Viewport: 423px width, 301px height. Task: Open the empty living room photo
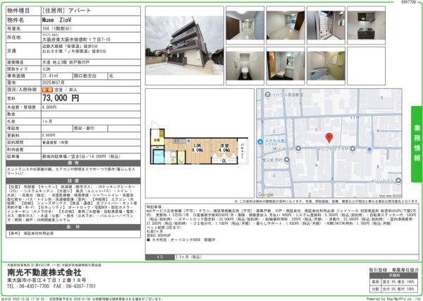[x=285, y=25]
